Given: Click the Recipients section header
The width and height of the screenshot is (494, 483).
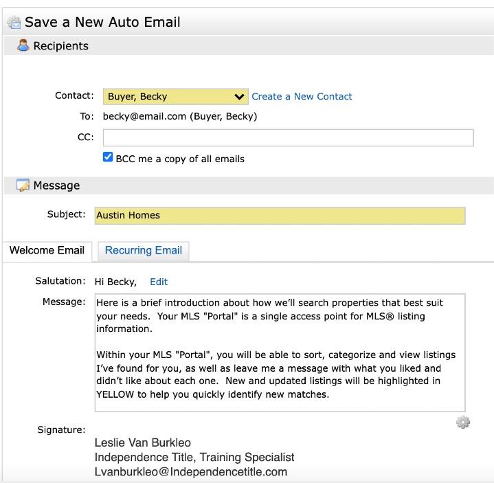Looking at the screenshot, I should click(x=60, y=46).
